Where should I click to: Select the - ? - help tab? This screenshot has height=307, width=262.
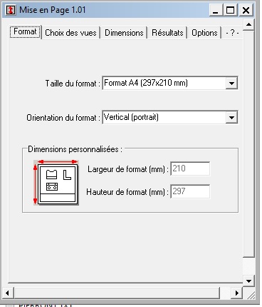[x=232, y=33]
